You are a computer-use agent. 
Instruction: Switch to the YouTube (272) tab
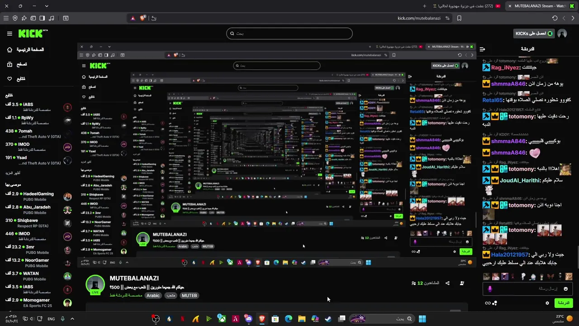(467, 6)
